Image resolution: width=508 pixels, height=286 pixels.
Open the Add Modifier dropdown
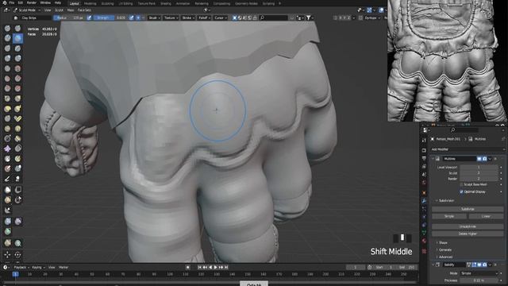[468, 149]
